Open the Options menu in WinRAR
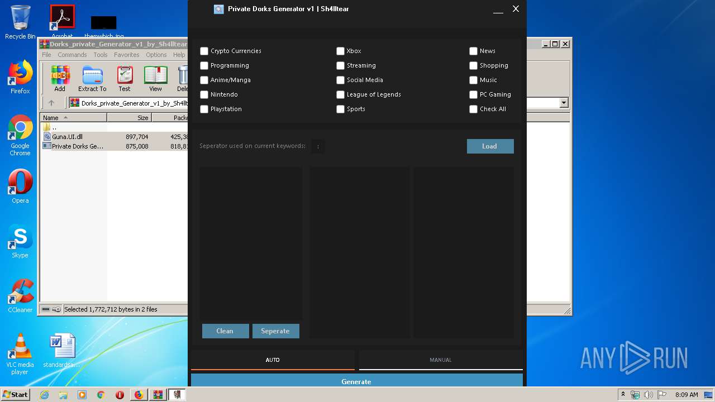The width and height of the screenshot is (715, 402). click(x=156, y=55)
